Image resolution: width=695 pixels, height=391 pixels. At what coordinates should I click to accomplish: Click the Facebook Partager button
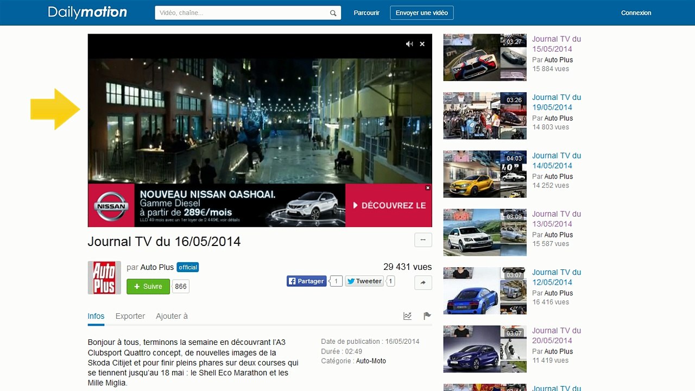(x=307, y=281)
